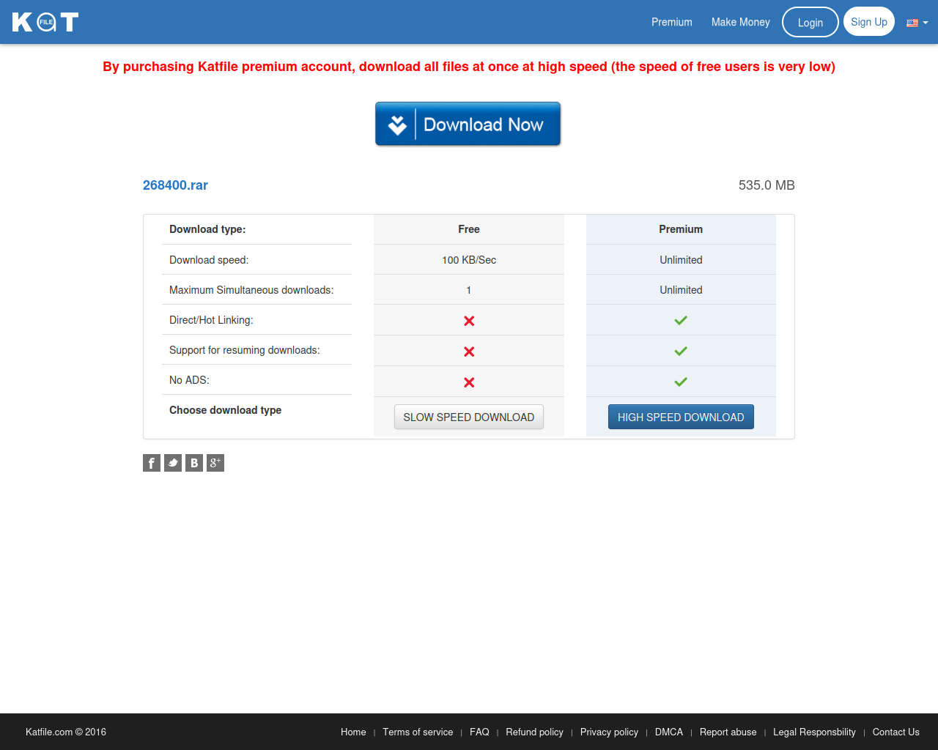Image resolution: width=938 pixels, height=750 pixels.
Task: Click the red X for Direct/Hot Linking
Action: pos(469,321)
